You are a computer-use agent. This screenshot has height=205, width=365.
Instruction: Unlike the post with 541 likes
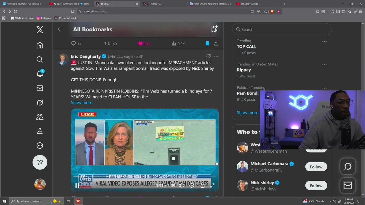coord(144,44)
